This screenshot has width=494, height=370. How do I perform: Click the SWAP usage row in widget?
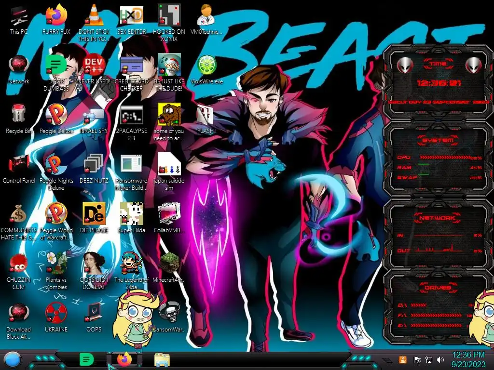coord(439,177)
